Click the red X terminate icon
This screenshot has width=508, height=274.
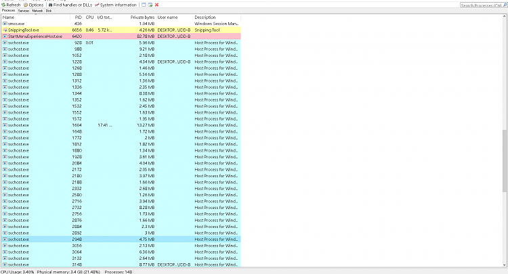pos(156,4)
